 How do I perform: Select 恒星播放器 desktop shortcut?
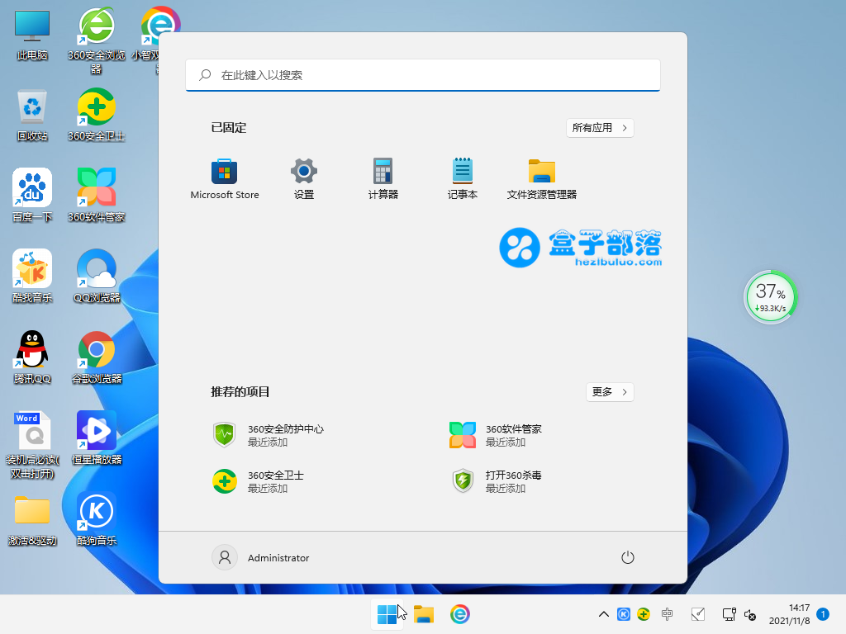click(x=96, y=438)
